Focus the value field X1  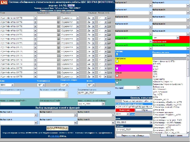click(x=47, y=18)
